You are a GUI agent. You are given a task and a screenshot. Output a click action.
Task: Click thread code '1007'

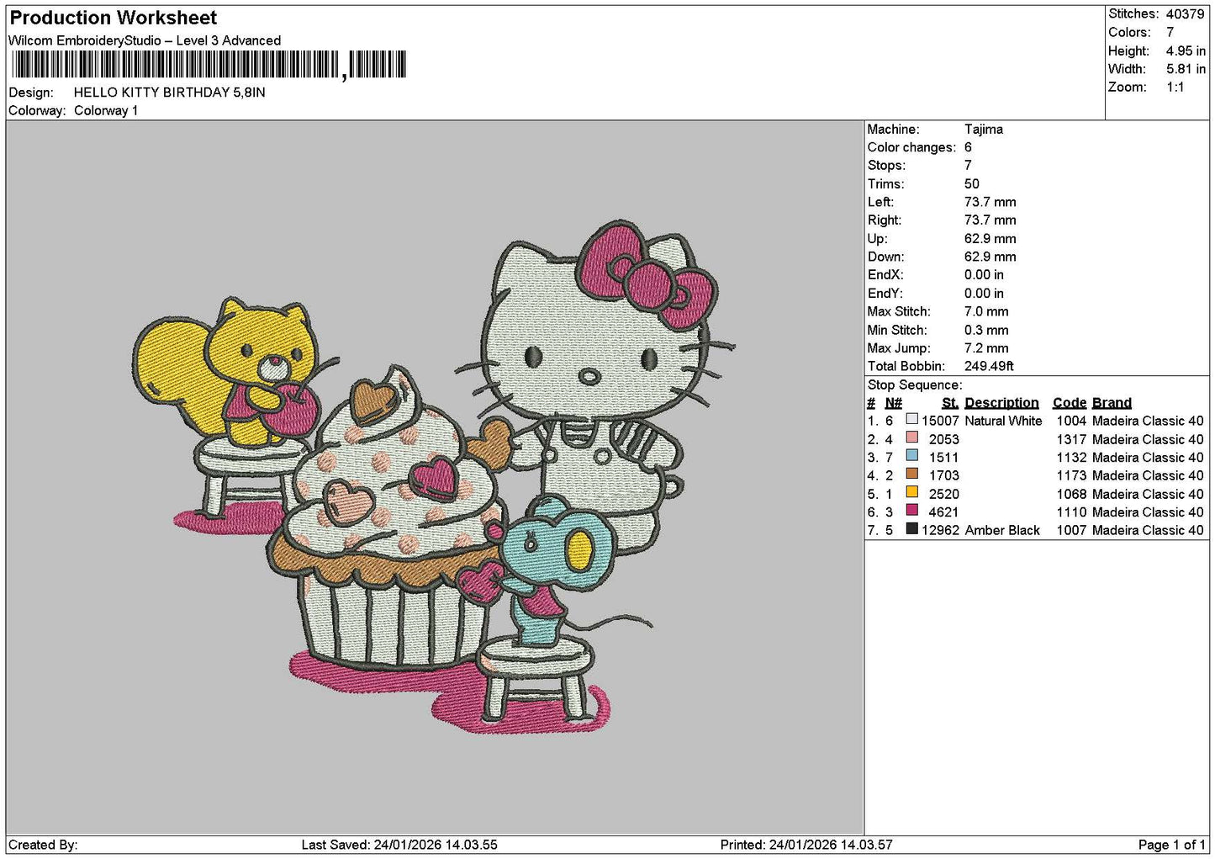(1071, 530)
